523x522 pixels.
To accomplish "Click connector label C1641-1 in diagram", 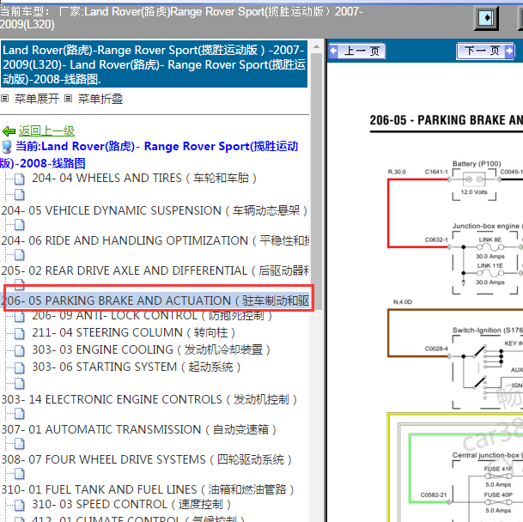I will [x=436, y=172].
